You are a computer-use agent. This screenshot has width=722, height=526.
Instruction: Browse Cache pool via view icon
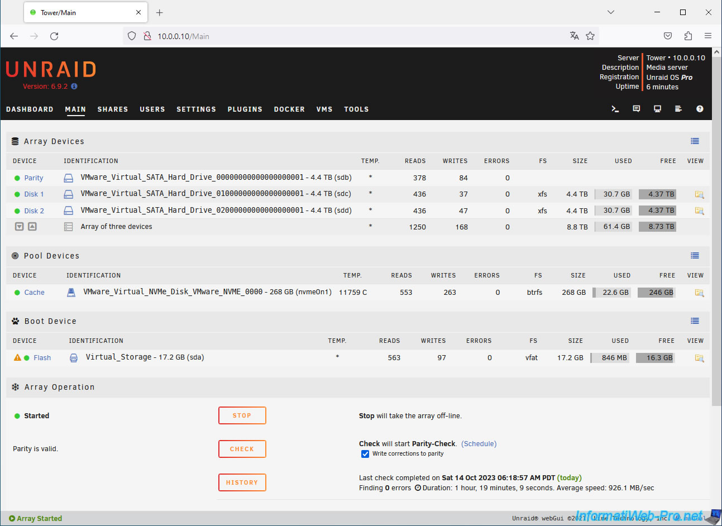(x=699, y=293)
